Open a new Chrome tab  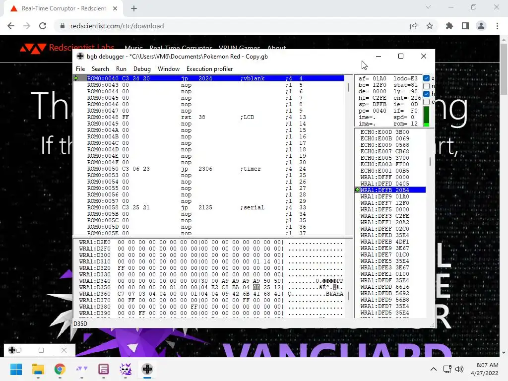click(x=134, y=8)
